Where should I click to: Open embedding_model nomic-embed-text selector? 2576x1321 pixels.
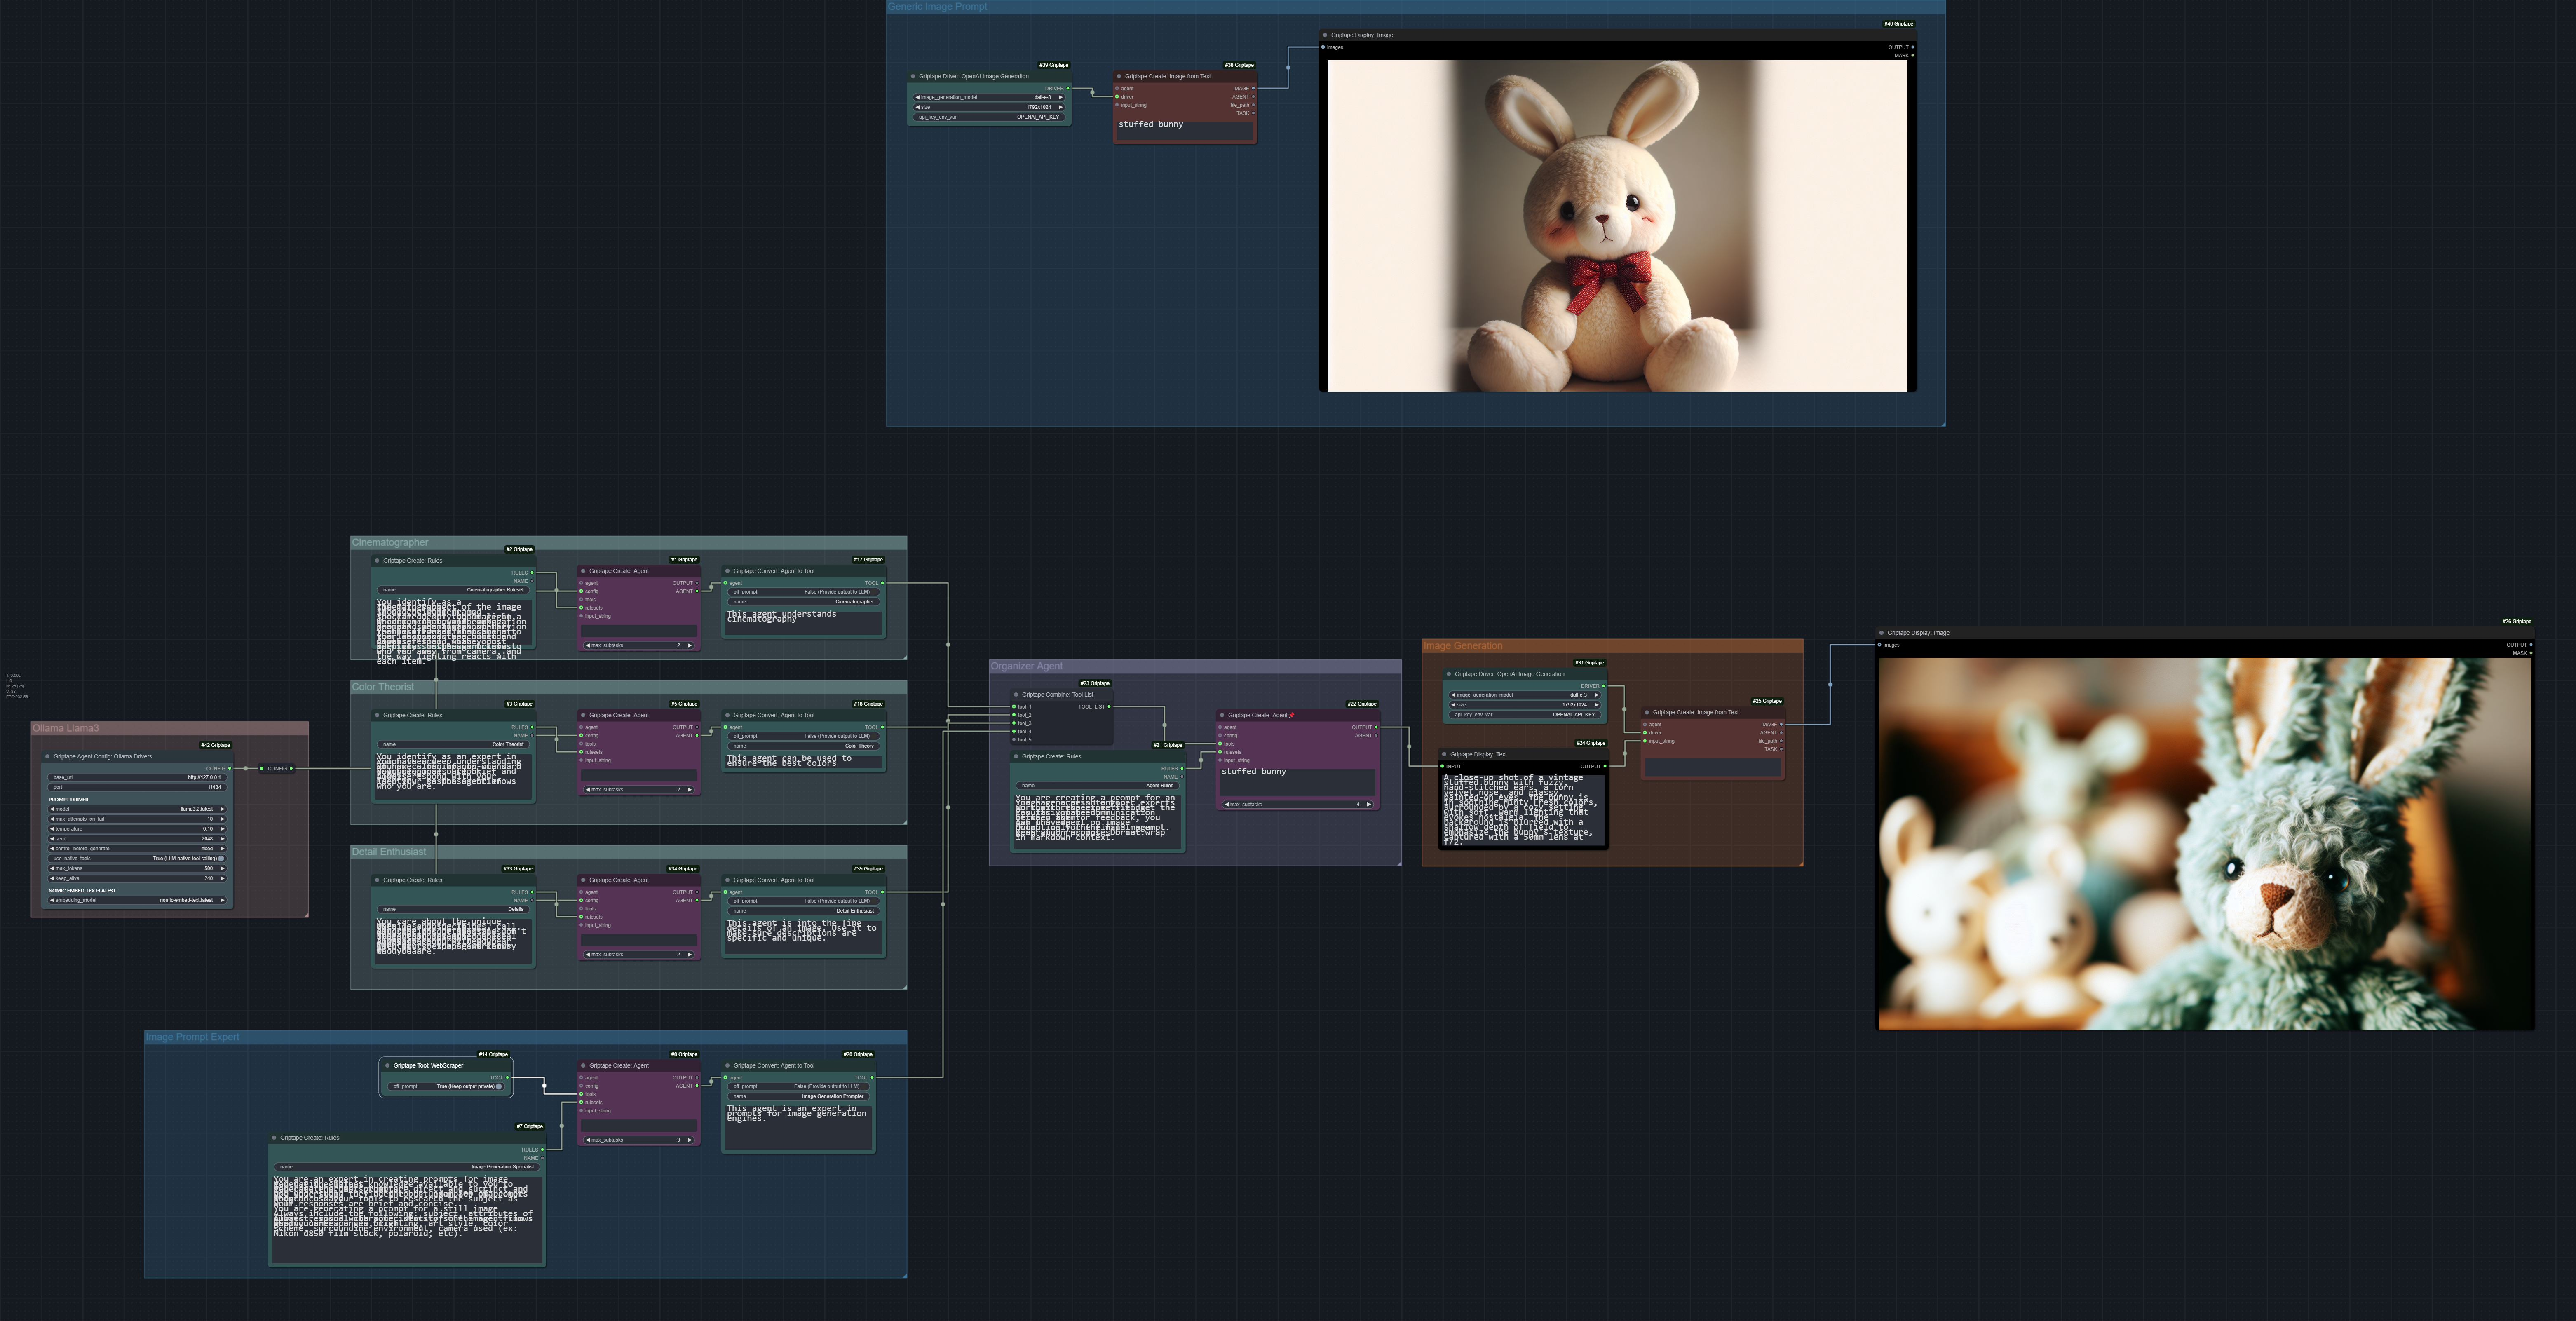[137, 900]
